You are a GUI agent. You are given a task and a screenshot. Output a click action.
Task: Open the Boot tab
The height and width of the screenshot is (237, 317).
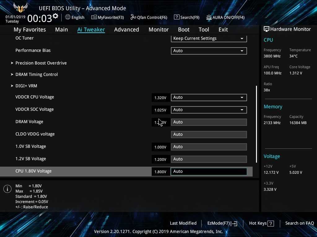coord(184,30)
